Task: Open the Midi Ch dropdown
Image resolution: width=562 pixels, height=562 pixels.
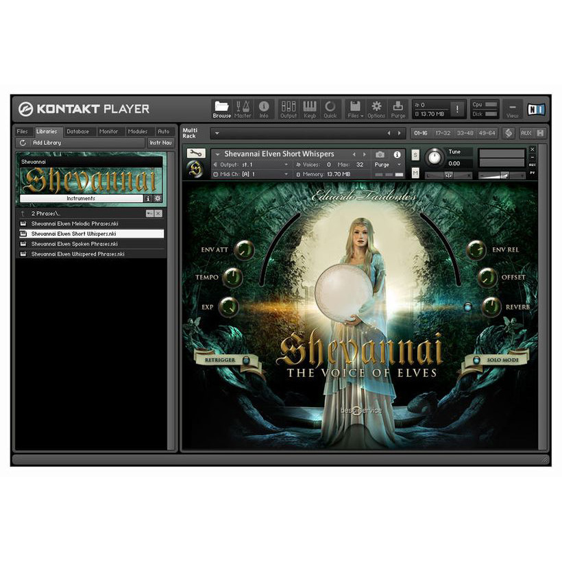Action: click(x=286, y=174)
